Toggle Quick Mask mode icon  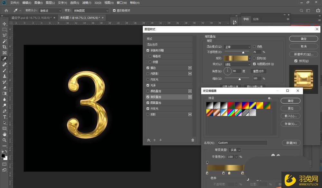[4, 164]
